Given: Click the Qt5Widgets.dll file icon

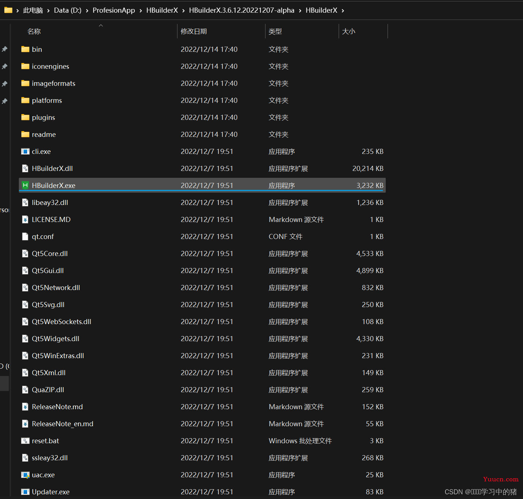Looking at the screenshot, I should click(25, 339).
